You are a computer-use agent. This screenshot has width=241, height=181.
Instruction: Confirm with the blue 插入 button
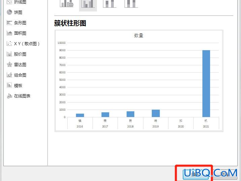(196, 174)
